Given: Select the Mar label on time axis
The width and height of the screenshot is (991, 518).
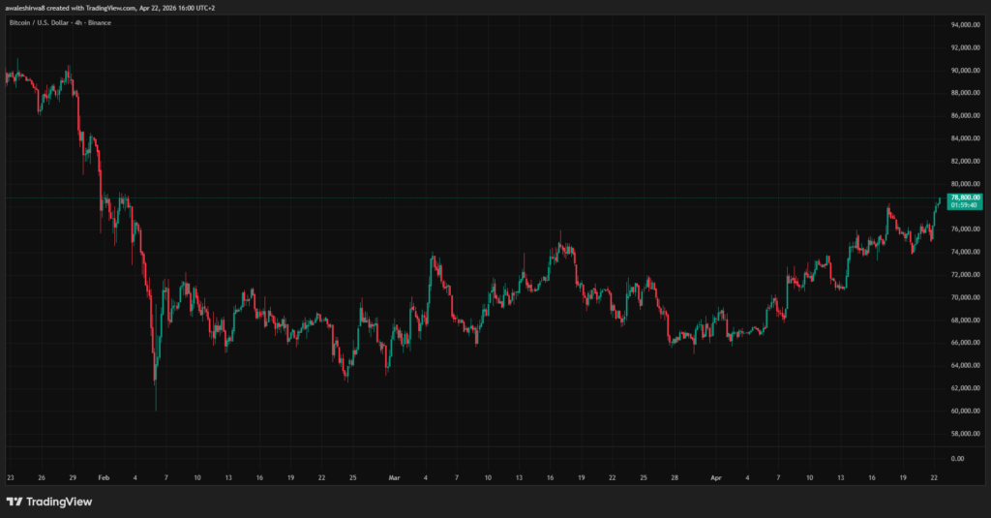Looking at the screenshot, I should pos(394,477).
